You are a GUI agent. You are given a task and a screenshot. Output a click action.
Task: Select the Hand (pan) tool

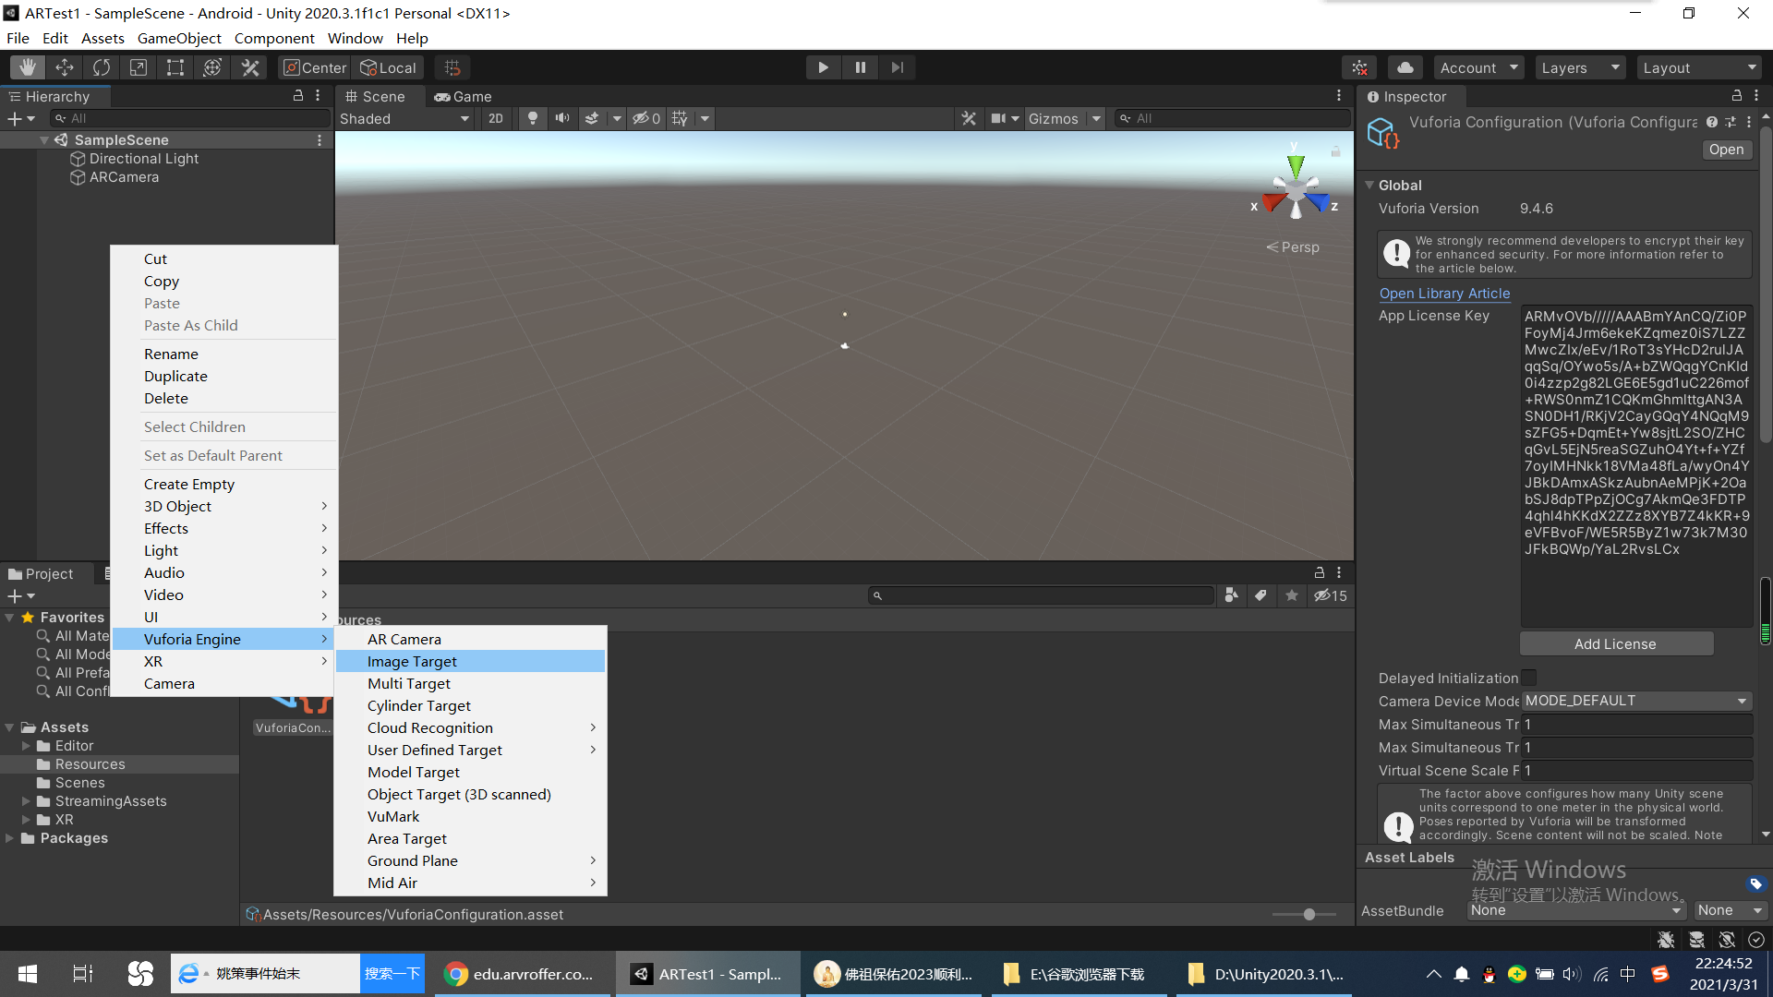(x=27, y=66)
